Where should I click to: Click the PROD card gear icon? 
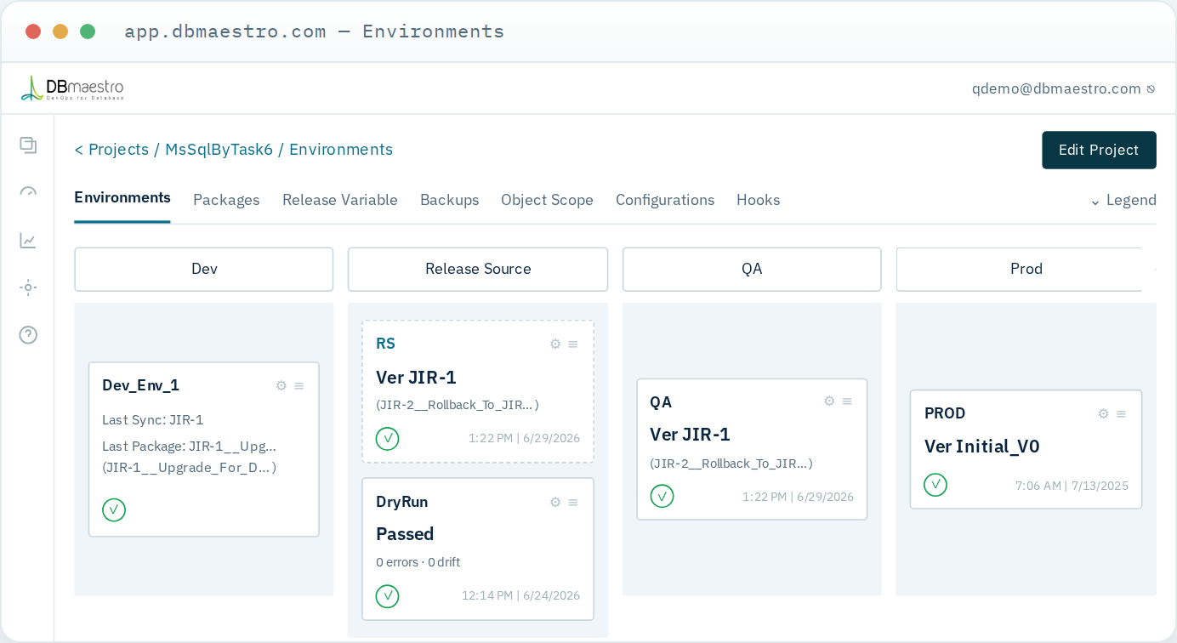coord(1103,413)
